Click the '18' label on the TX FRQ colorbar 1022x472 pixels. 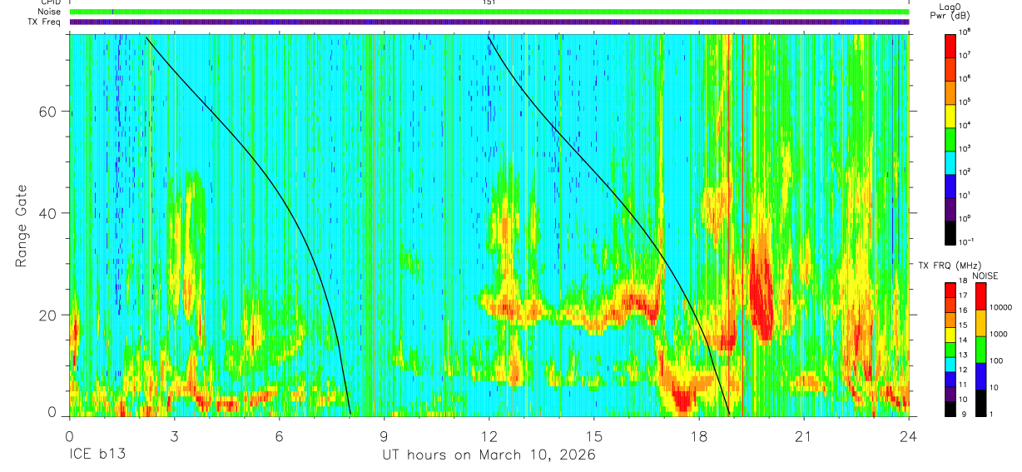964,281
